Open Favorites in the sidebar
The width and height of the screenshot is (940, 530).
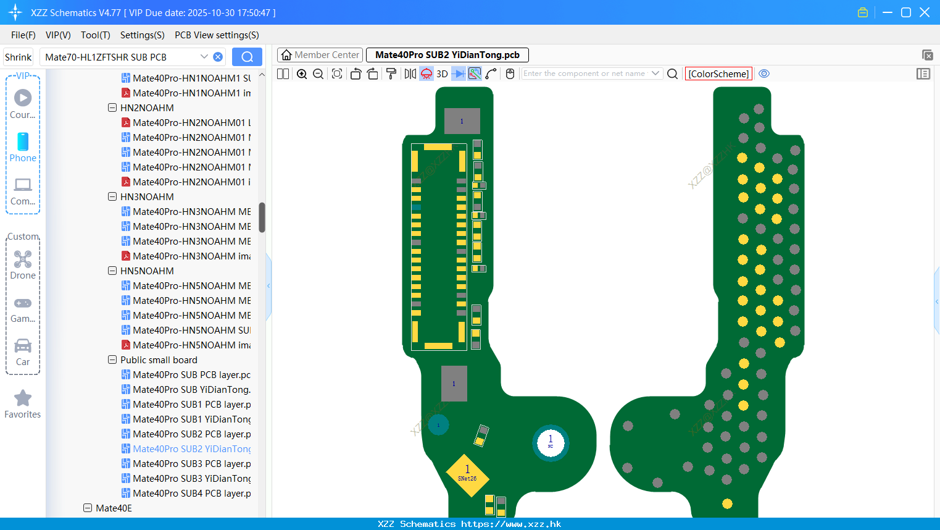click(23, 405)
